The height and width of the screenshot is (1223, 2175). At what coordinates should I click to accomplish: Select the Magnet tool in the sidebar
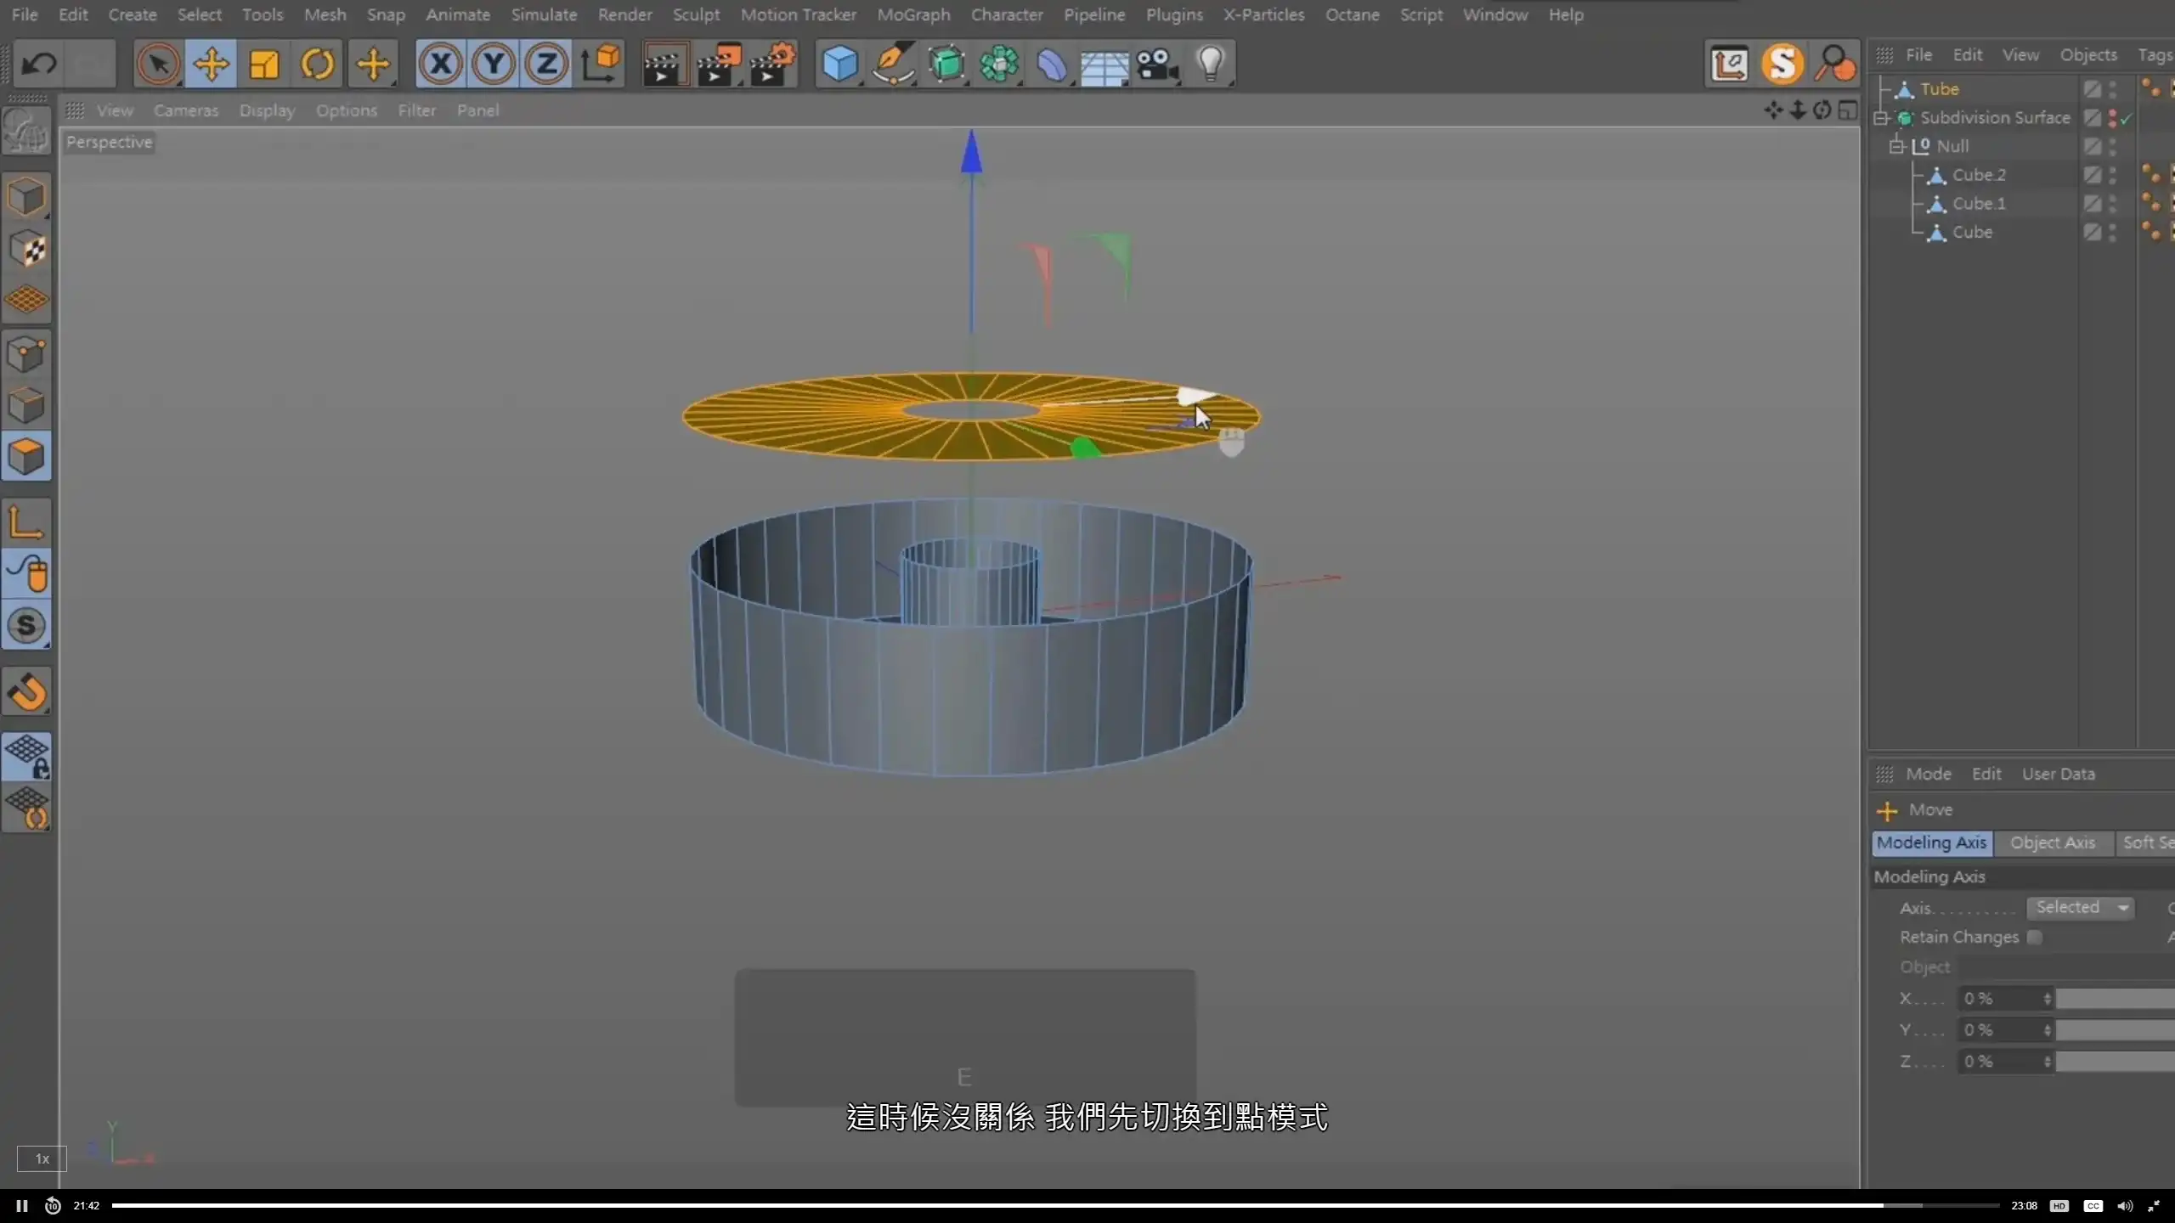pos(28,692)
